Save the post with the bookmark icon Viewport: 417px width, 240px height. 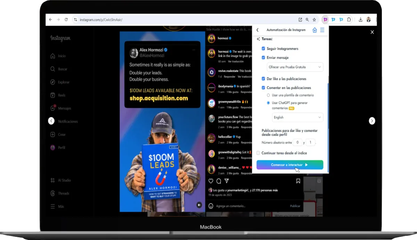pyautogui.click(x=298, y=181)
